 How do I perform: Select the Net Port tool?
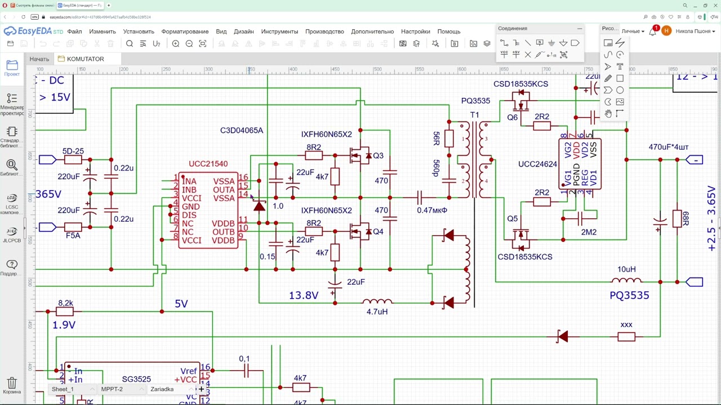[x=575, y=43]
